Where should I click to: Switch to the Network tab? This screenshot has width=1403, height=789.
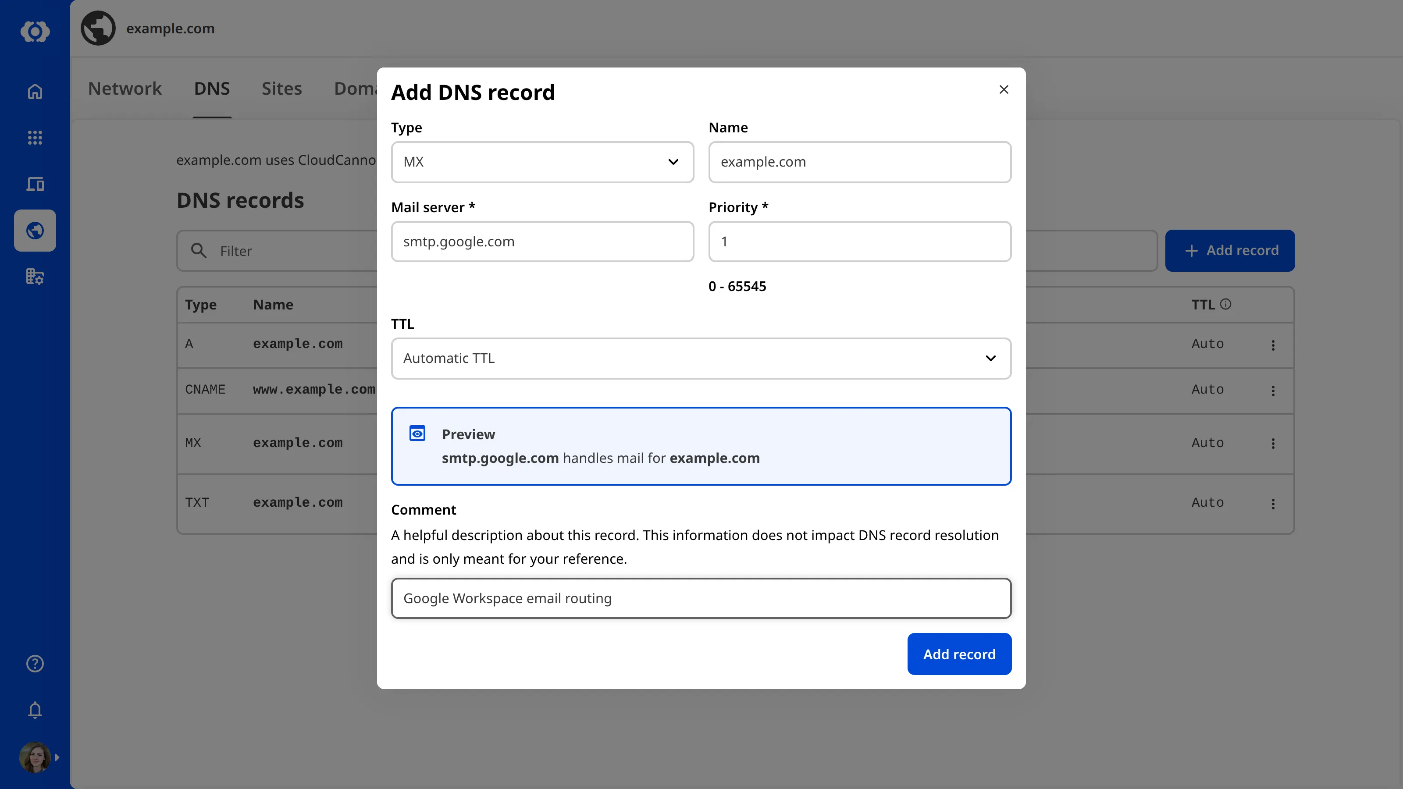[x=125, y=88]
